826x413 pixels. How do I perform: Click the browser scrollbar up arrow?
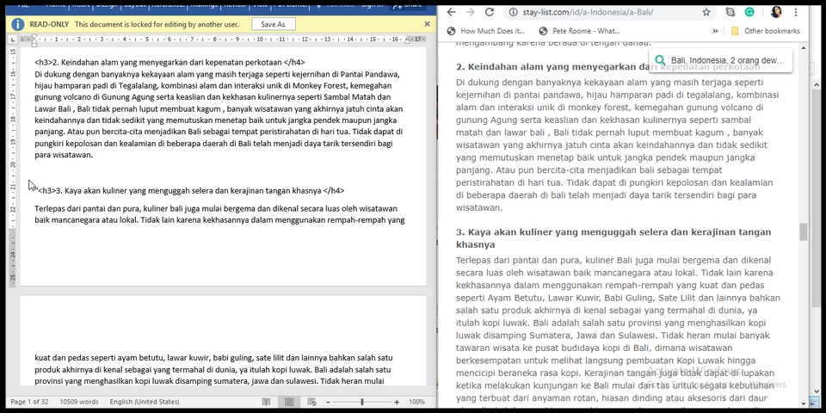pyautogui.click(x=803, y=48)
